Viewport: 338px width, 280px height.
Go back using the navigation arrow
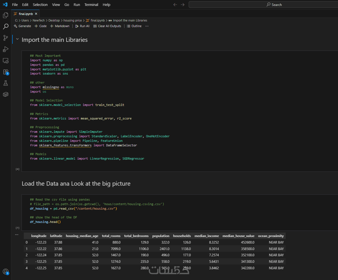(175, 5)
